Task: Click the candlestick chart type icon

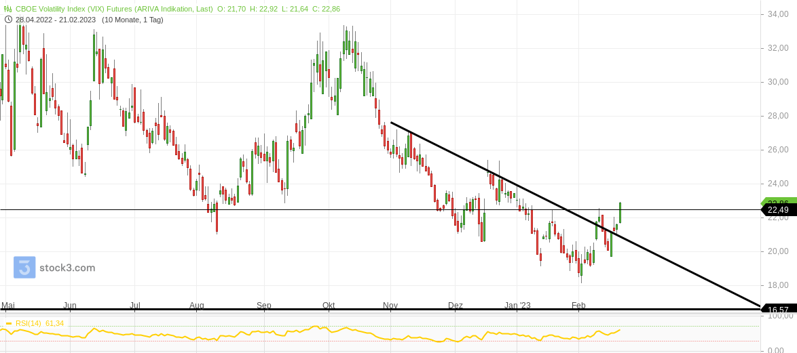Action: coord(8,9)
